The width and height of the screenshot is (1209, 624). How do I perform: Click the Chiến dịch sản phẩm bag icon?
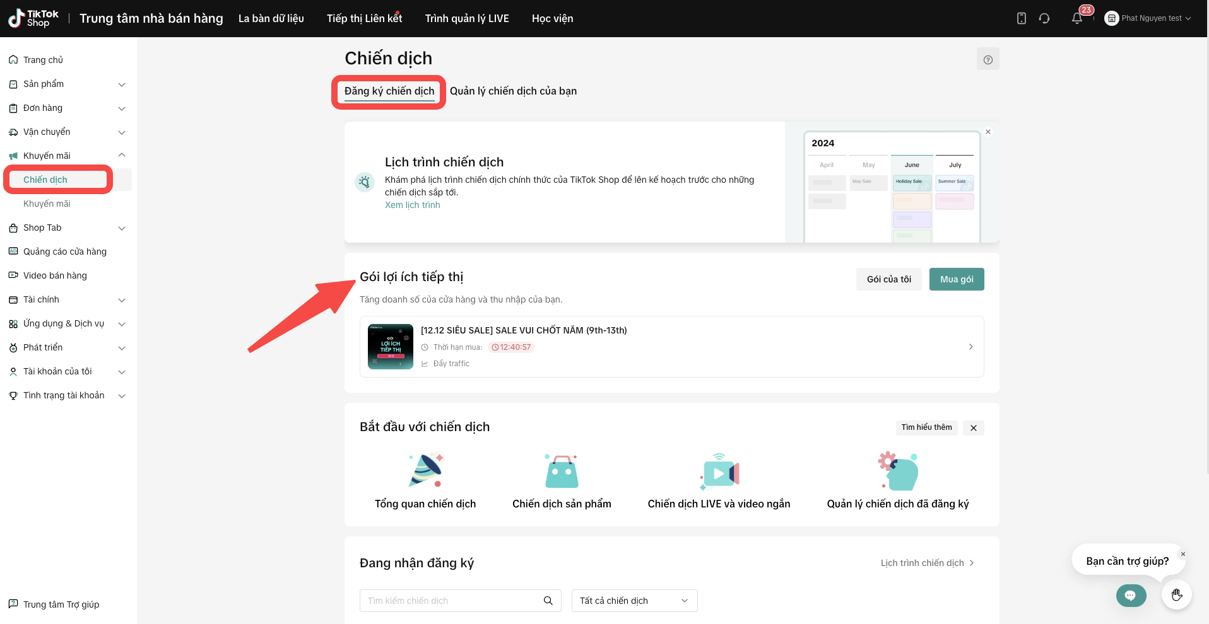(x=562, y=471)
